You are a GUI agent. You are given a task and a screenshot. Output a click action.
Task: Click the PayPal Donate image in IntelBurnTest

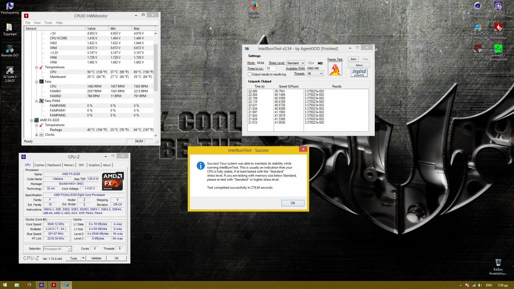(x=359, y=73)
